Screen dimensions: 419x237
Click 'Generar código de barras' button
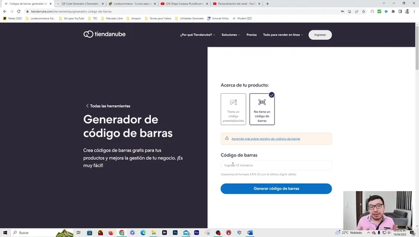(x=276, y=189)
